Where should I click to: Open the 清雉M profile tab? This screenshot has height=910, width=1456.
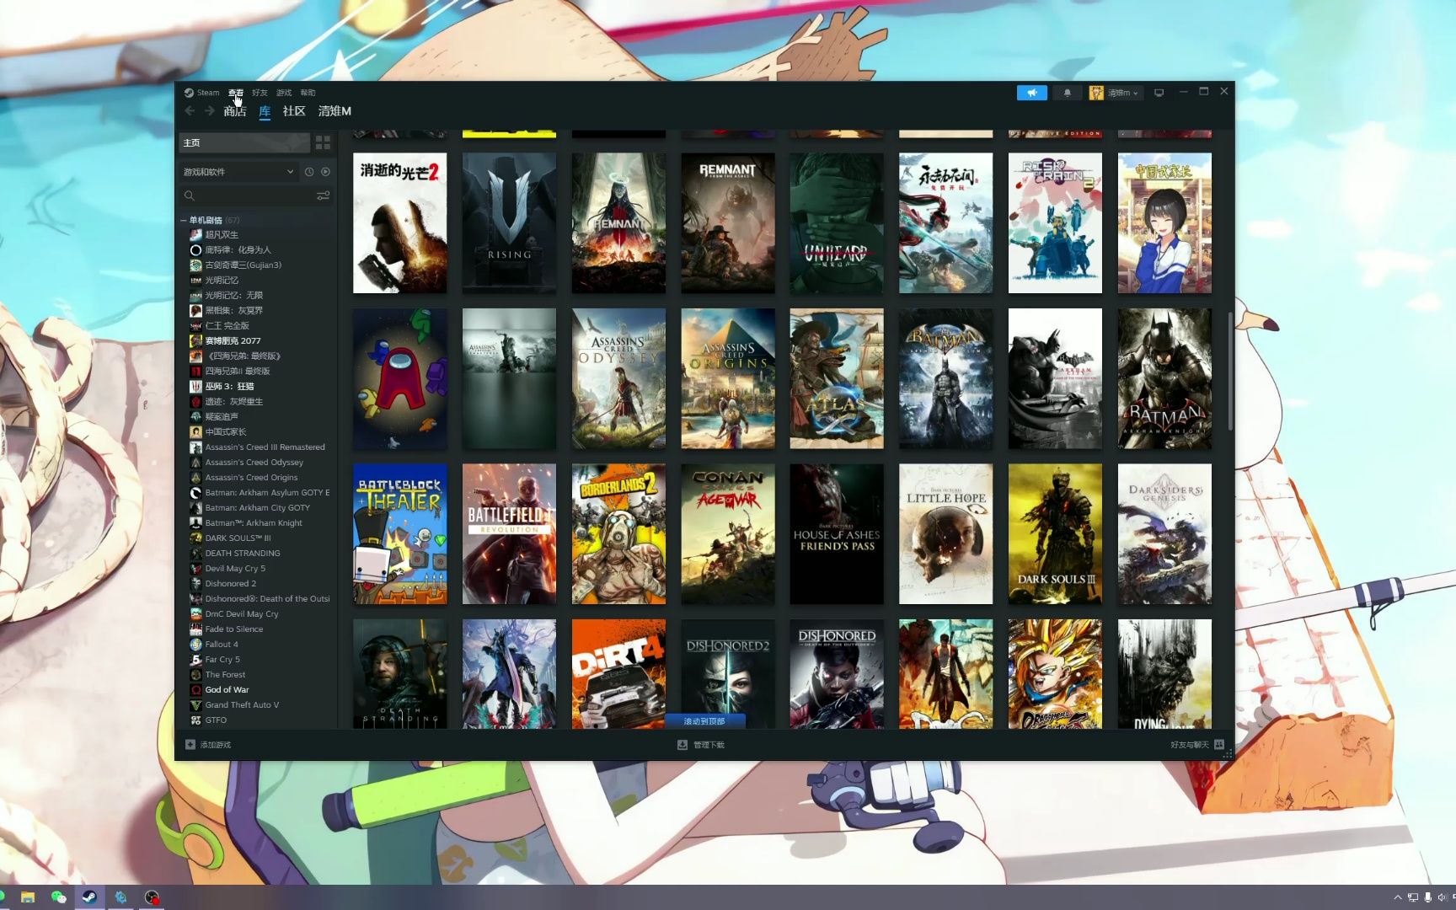335,111
